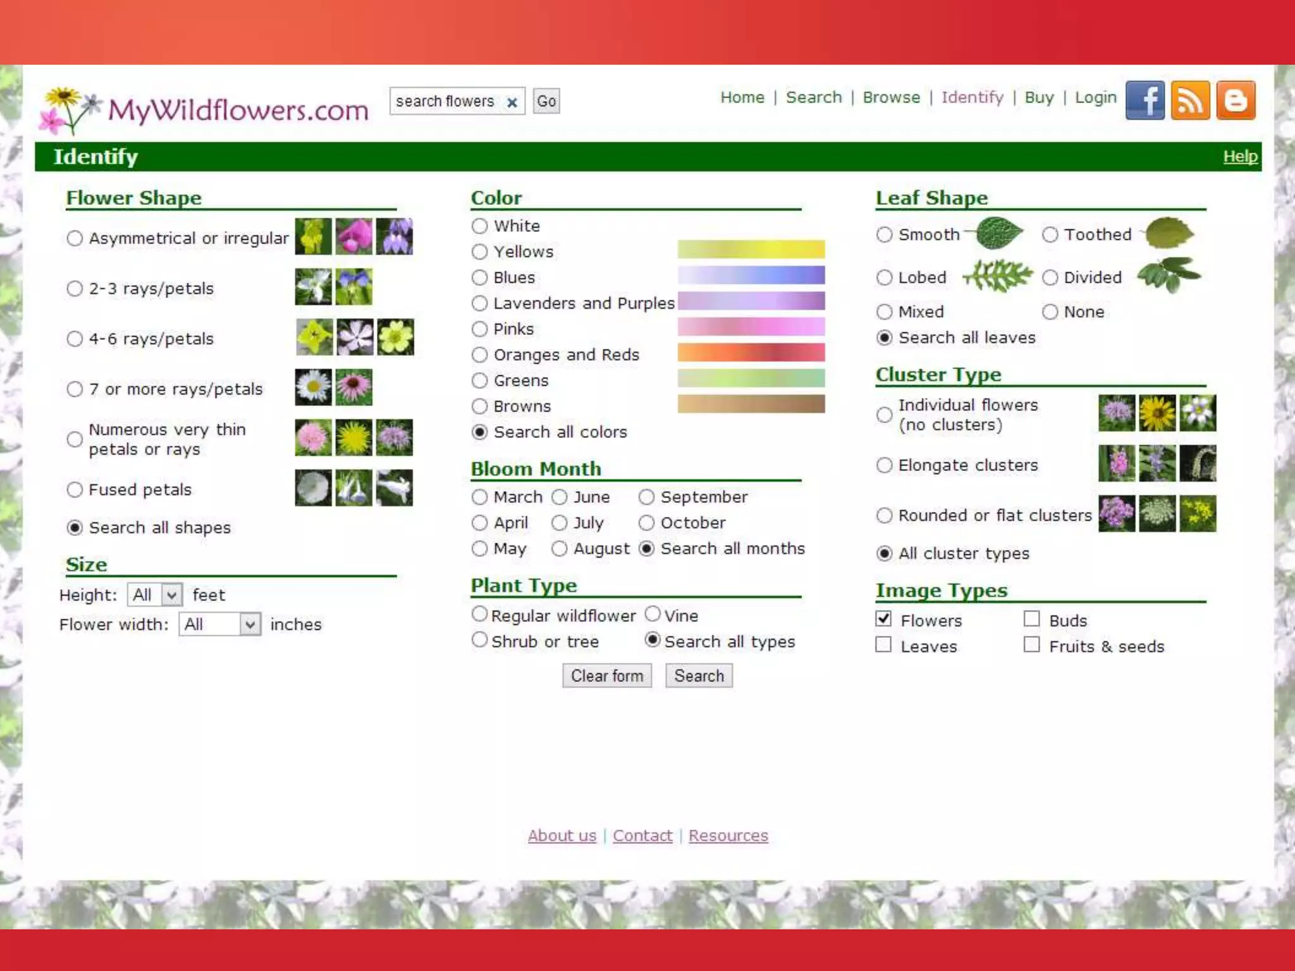Click the Smooth leaf shape image
The width and height of the screenshot is (1295, 971).
click(x=998, y=233)
